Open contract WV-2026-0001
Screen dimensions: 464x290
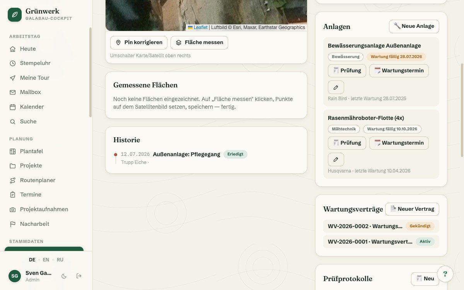(x=381, y=242)
